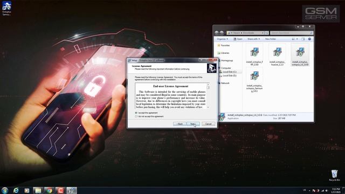This screenshot has width=345, height=194.
Task: Open the Organize menu in Explorer
Action: point(222,39)
